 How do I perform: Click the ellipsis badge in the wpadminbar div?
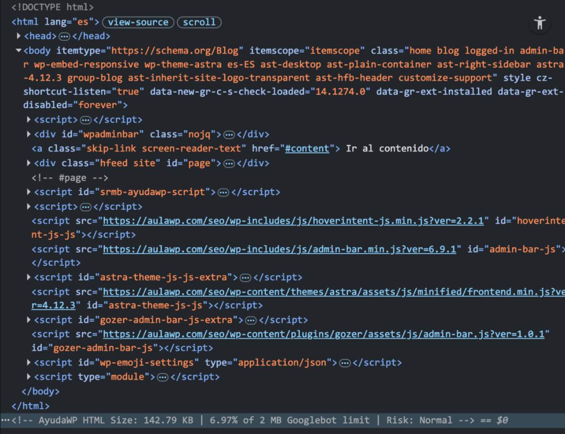229,135
